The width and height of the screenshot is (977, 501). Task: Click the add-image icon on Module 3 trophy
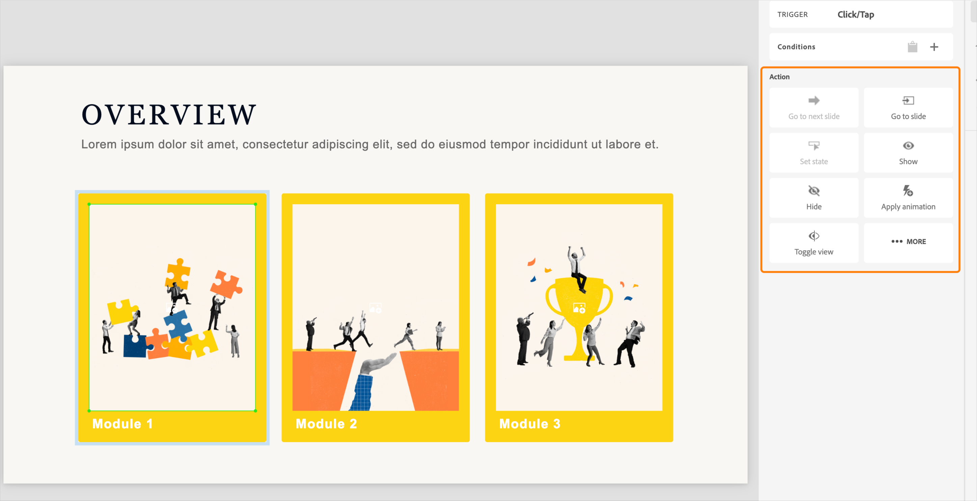pos(579,308)
